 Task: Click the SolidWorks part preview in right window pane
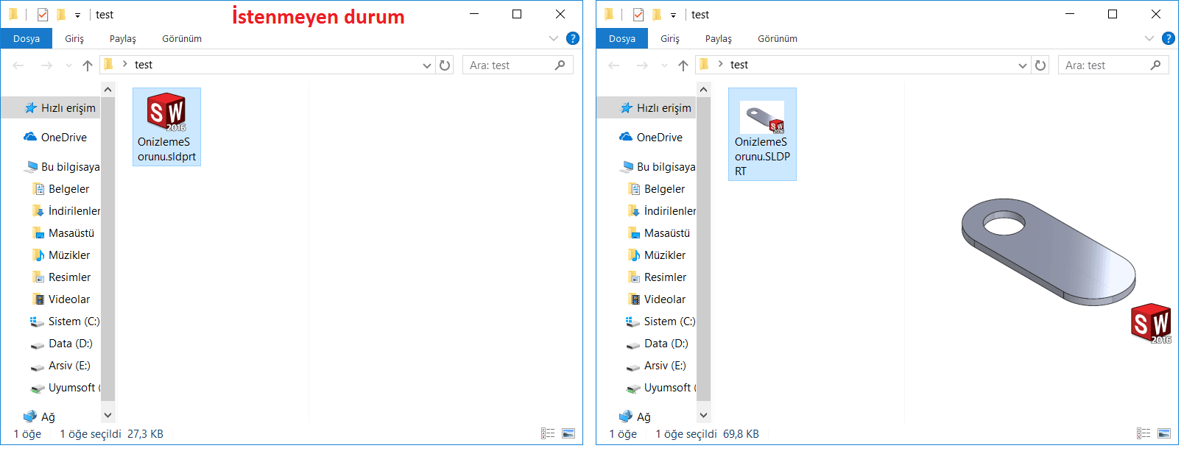point(1066,269)
